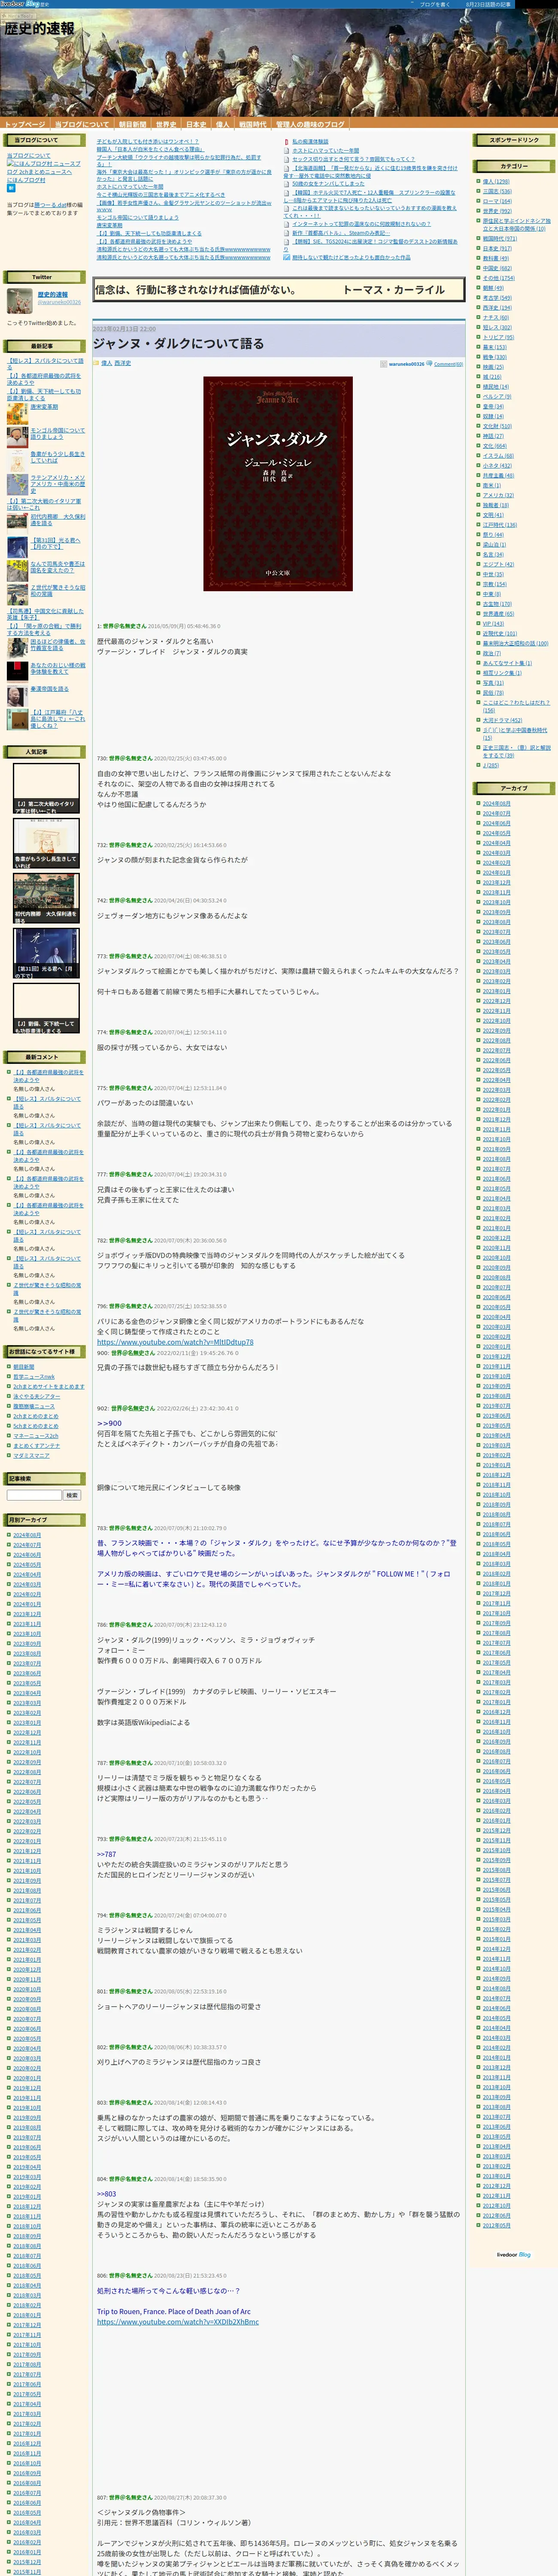Open マネーニュース2ch link

pyautogui.click(x=35, y=1436)
